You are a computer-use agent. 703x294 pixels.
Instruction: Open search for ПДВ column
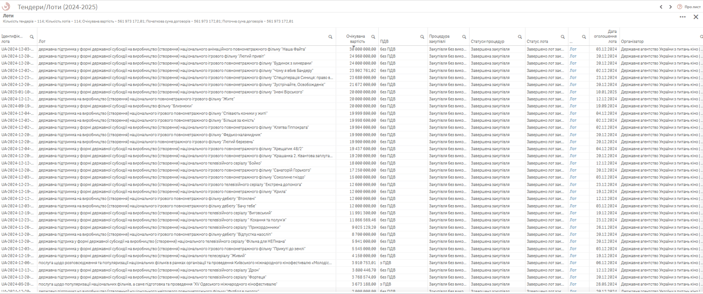coord(422,37)
